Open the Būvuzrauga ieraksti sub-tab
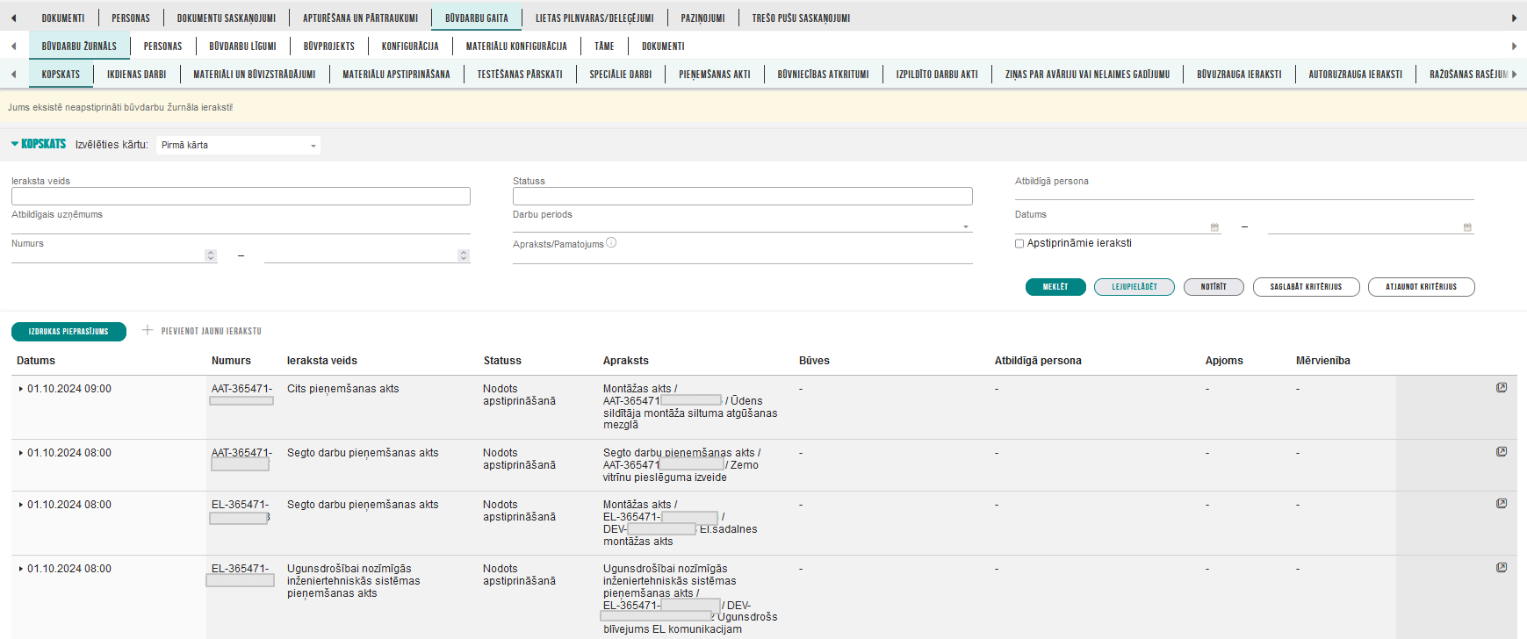This screenshot has height=639, width=1527. 1239,74
